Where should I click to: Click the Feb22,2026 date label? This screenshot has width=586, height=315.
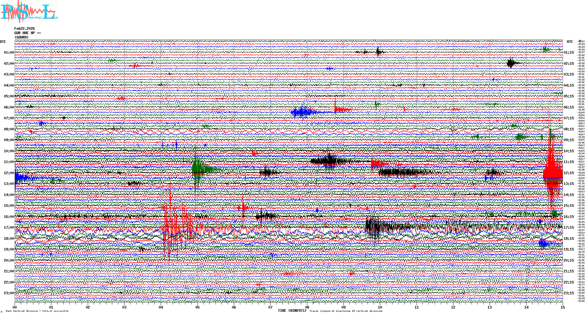(x=24, y=29)
